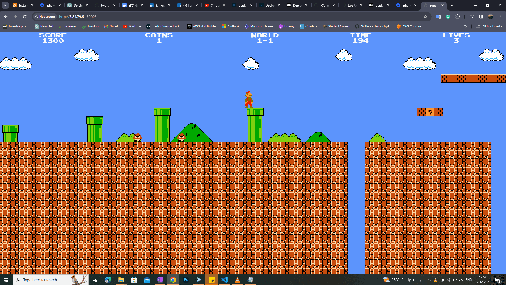Switch to the EKS N document tab
Viewport: 506px width, 285px height.
point(130,5)
